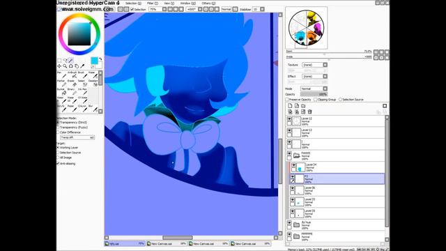Create a new linework layer
446x251 pixels.
(x=297, y=106)
